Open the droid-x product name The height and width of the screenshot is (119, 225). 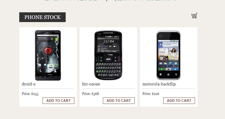29,84
